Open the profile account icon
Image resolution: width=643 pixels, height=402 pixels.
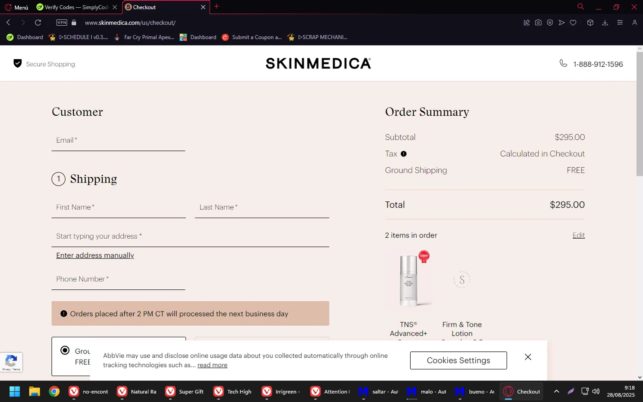click(x=634, y=23)
